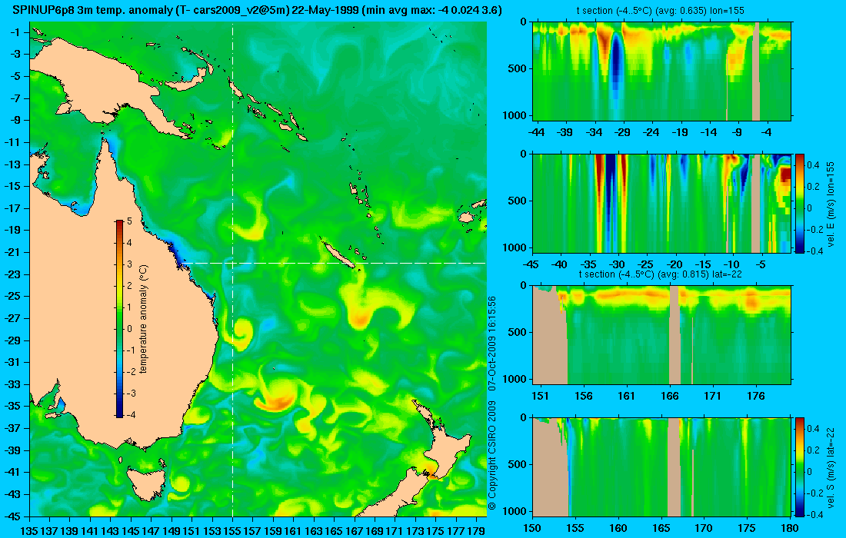Click the warm eddy near 35°S 159°E
Viewport: 846px width, 538px height.
click(x=275, y=399)
